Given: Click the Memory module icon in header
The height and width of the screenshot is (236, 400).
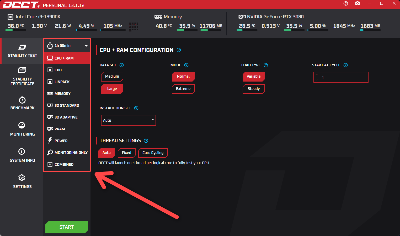Looking at the screenshot, I should click(x=158, y=17).
